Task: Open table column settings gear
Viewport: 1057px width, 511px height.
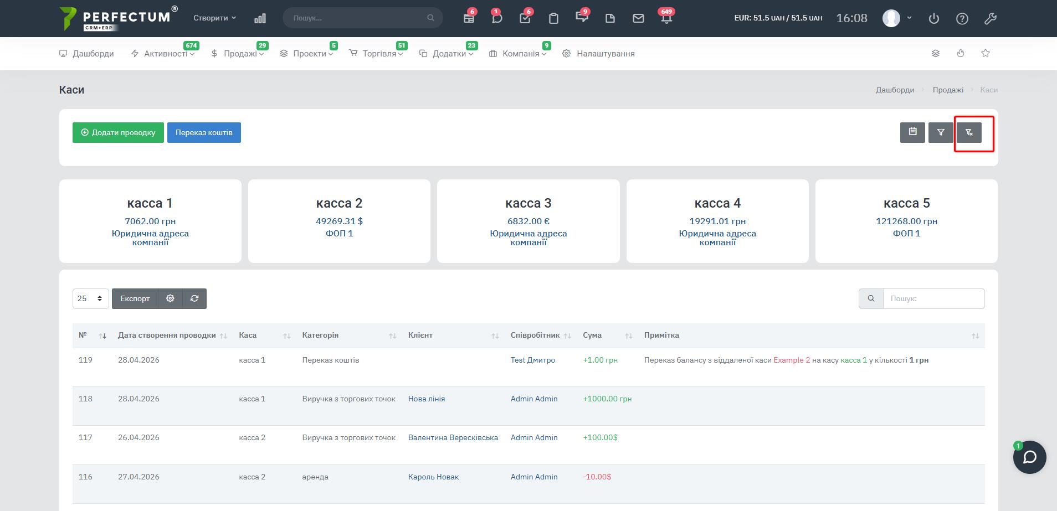Action: 170,298
